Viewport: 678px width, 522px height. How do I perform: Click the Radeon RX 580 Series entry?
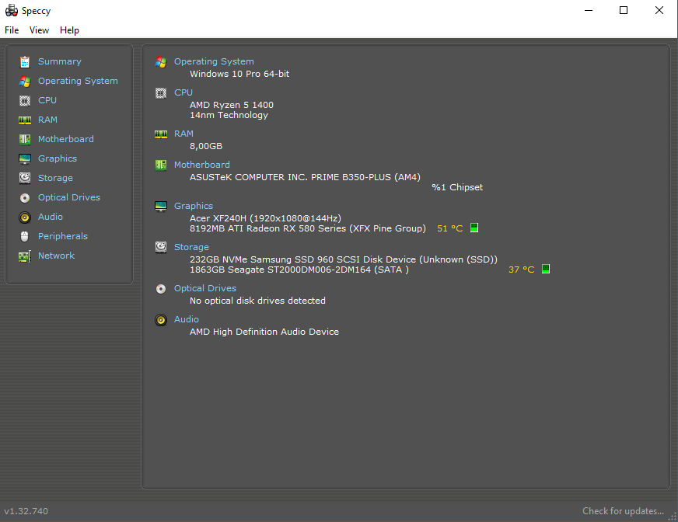point(307,228)
